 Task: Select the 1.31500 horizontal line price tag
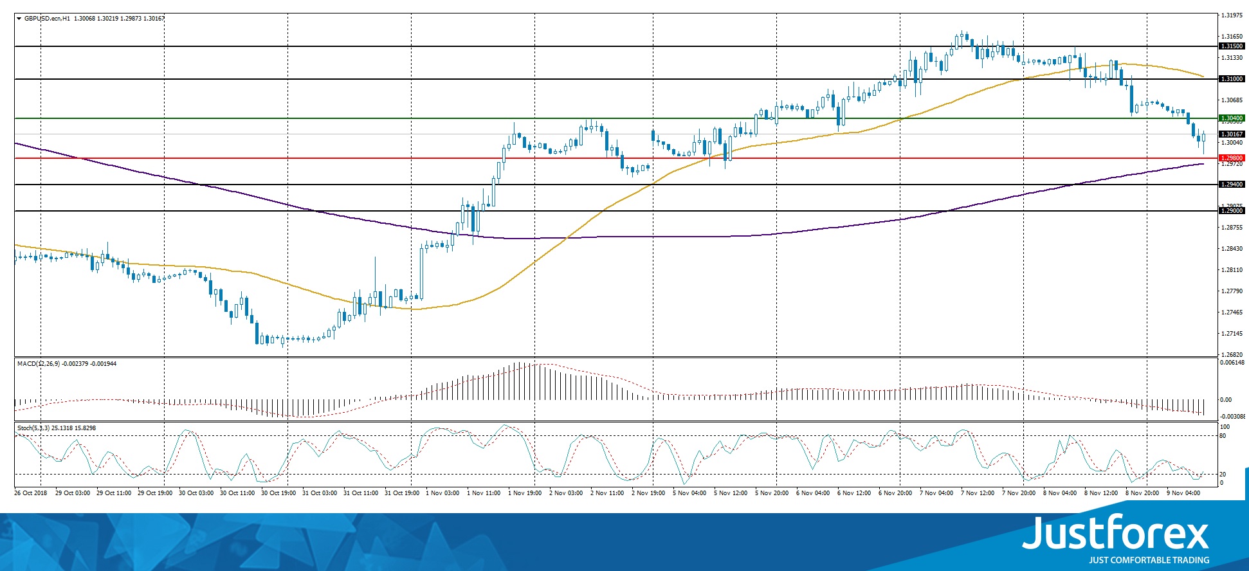pos(1232,46)
